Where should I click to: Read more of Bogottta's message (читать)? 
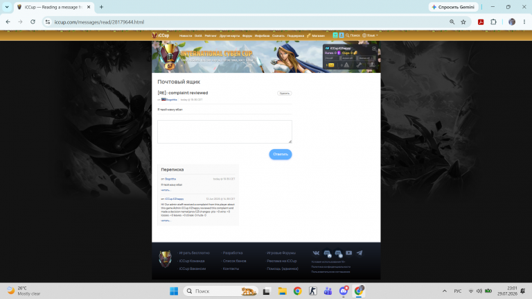(x=166, y=190)
